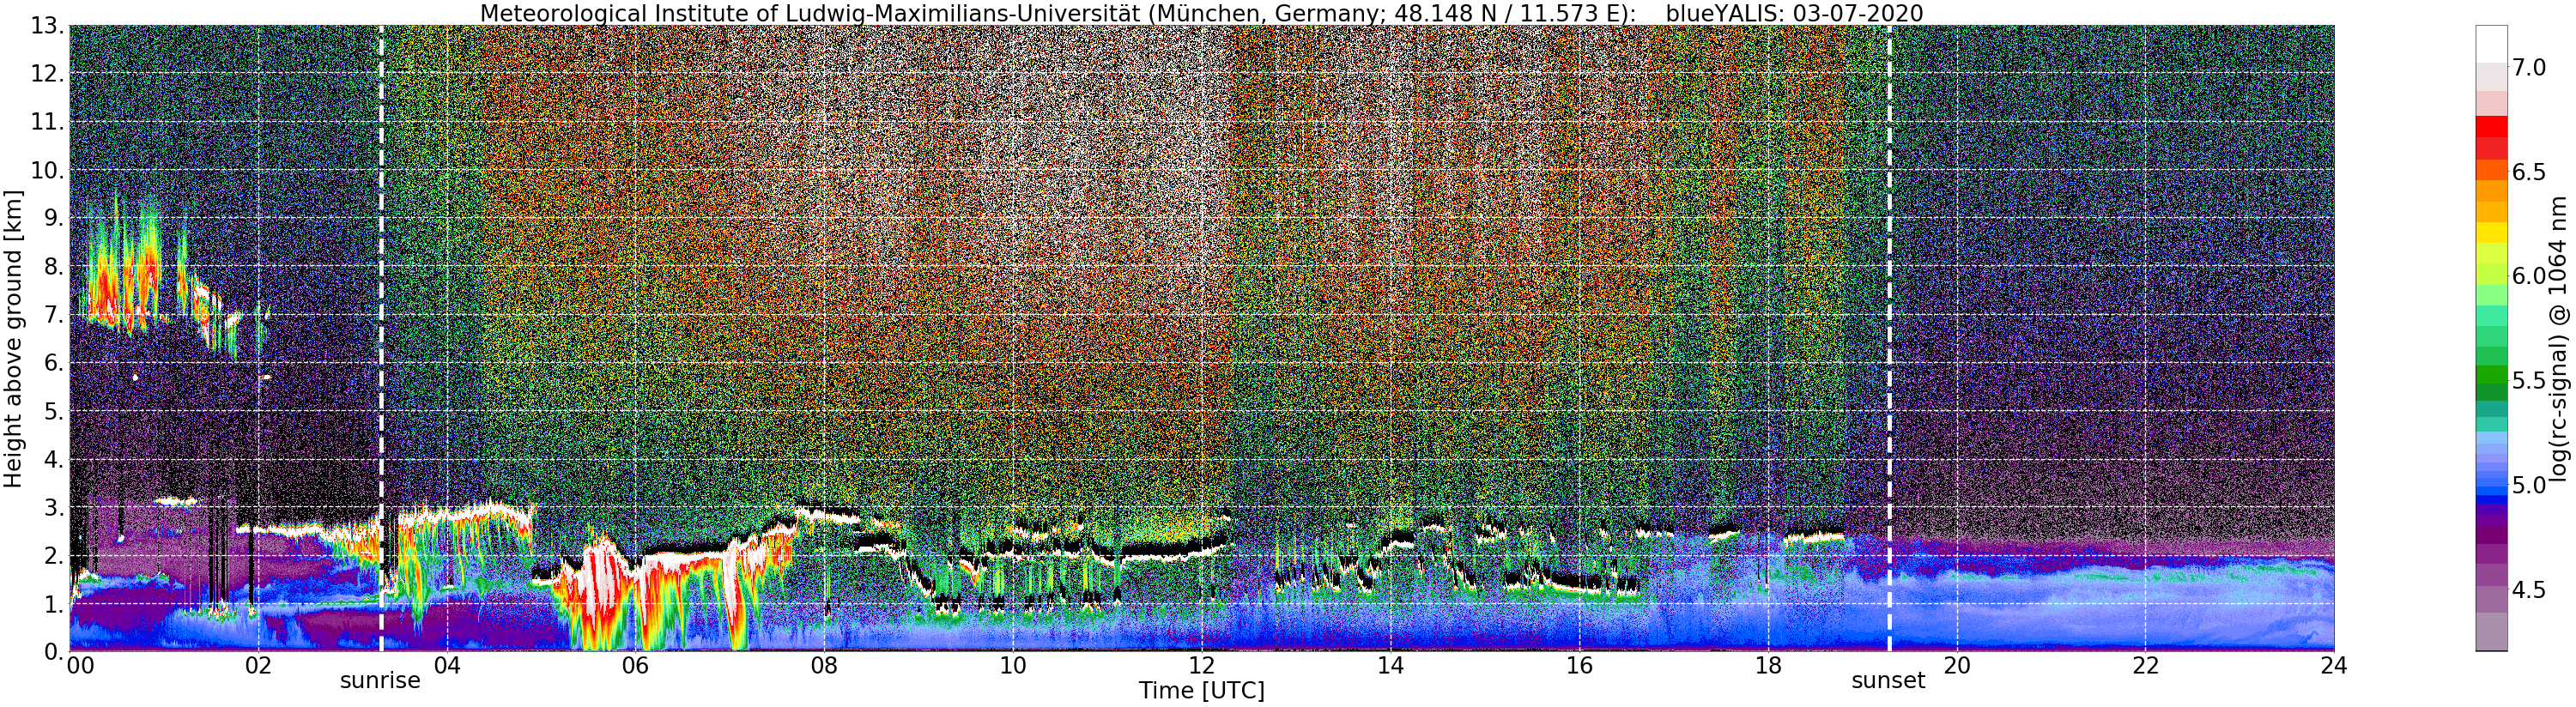
Task: Click the 22 time axis tick label
Action: [x=2145, y=665]
